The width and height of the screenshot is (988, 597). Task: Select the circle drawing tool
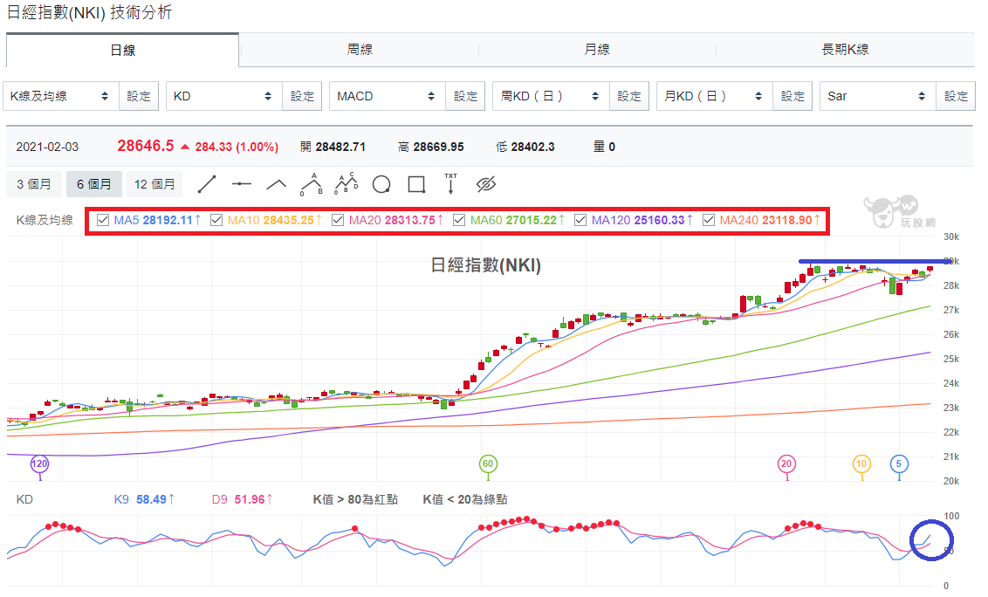coord(381,185)
